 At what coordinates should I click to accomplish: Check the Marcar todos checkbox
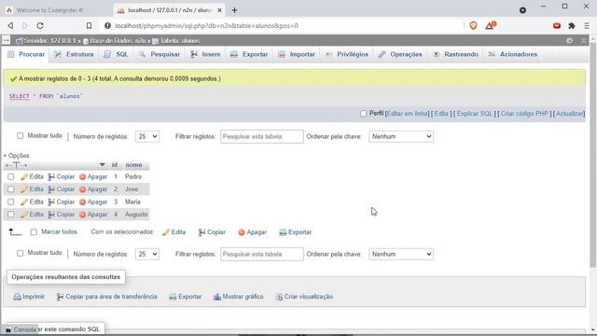[x=34, y=232]
